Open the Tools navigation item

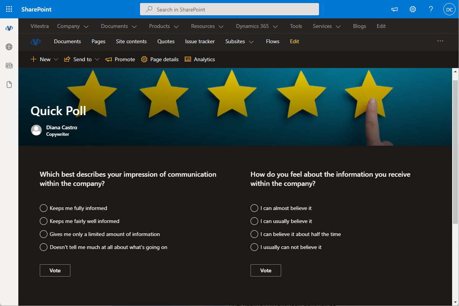(296, 26)
